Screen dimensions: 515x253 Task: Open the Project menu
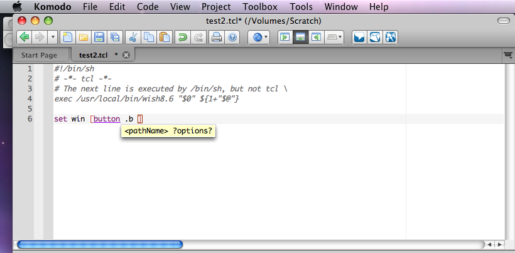216,7
